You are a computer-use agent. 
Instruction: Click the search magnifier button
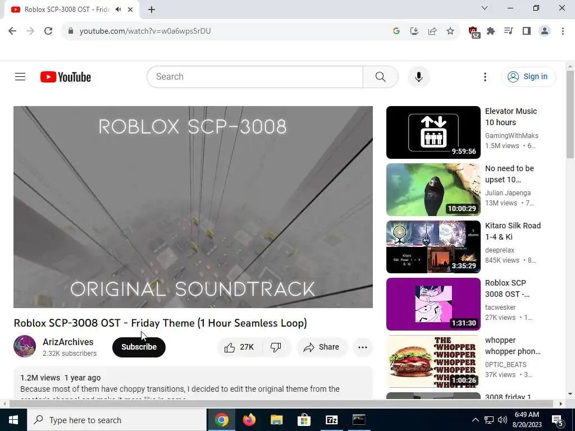point(380,76)
